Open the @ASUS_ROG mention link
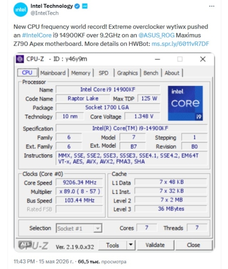The width and height of the screenshot is (228, 269). coord(156,35)
